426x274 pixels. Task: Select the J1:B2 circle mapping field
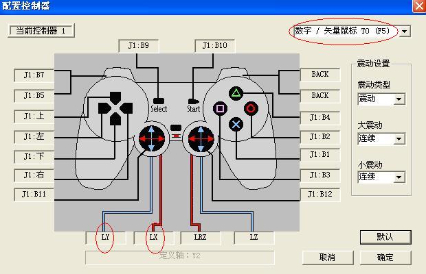320,137
